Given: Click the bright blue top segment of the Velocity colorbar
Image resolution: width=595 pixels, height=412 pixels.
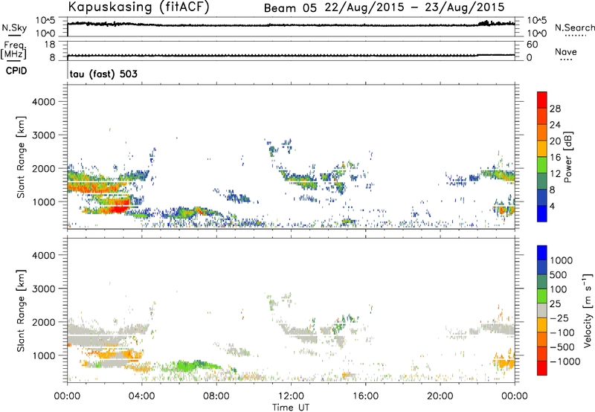Looking at the screenshot, I should (542, 253).
